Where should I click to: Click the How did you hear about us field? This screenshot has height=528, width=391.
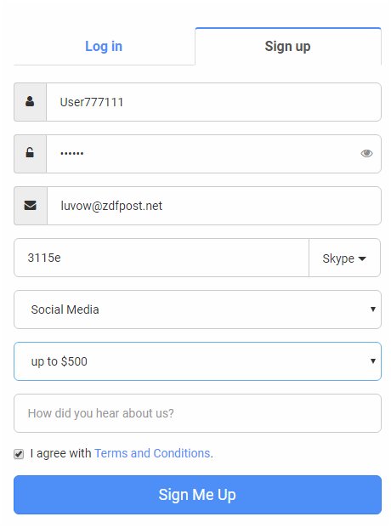[x=197, y=413]
